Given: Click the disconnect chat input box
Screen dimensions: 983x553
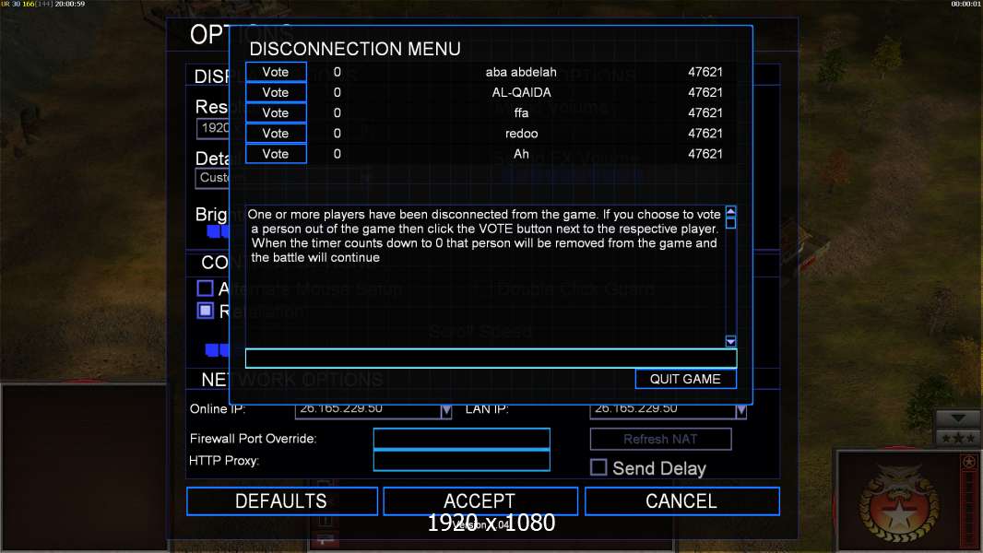Looking at the screenshot, I should pos(491,359).
